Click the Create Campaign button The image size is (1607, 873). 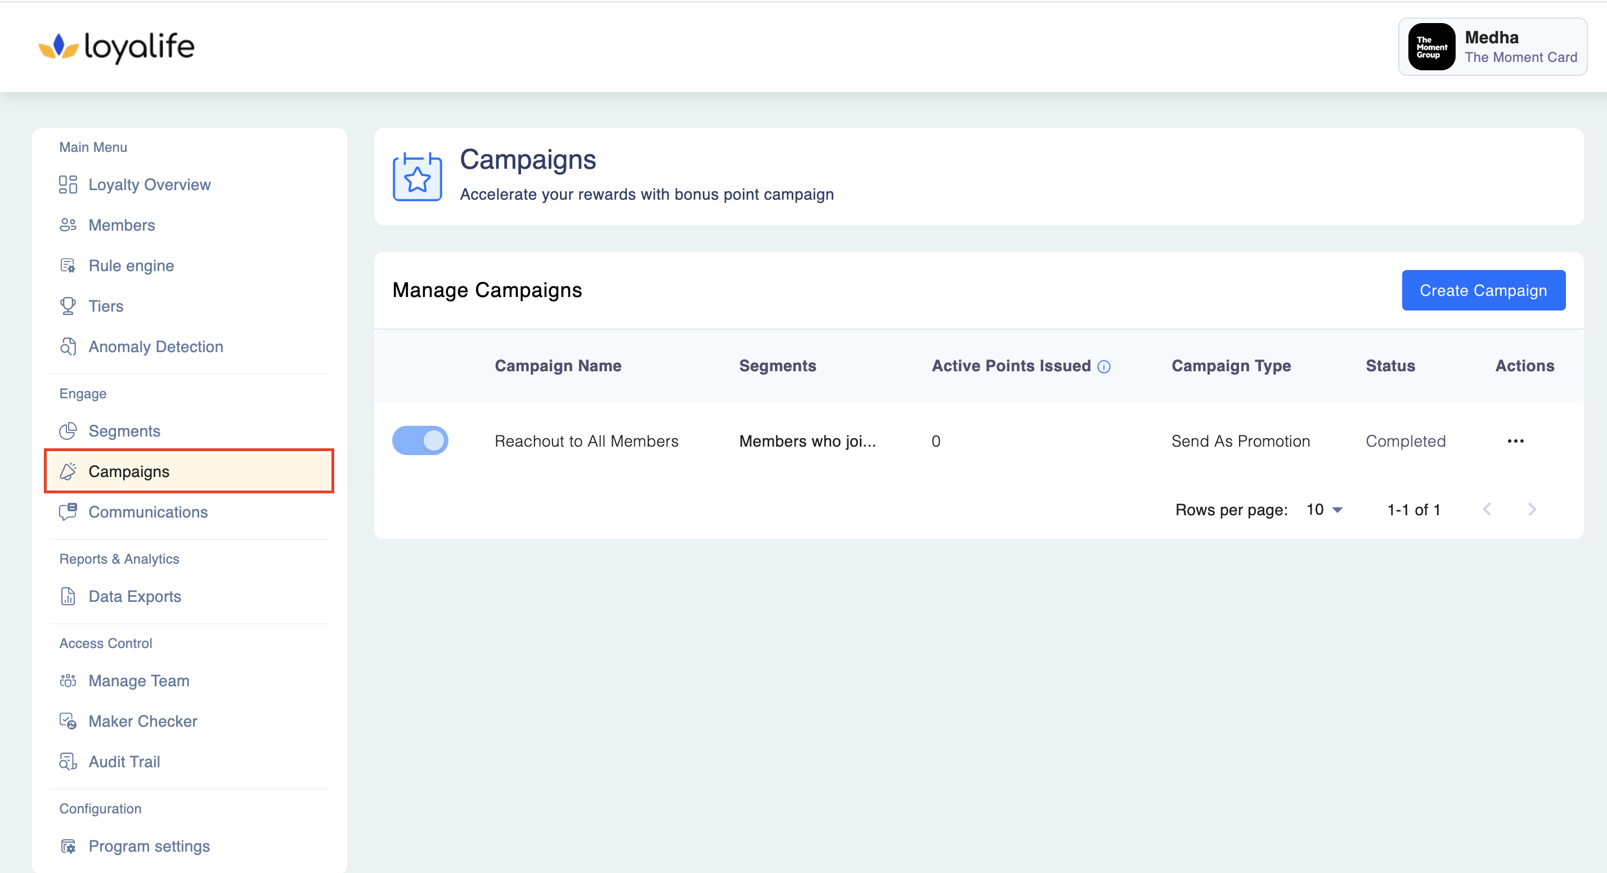click(x=1483, y=291)
